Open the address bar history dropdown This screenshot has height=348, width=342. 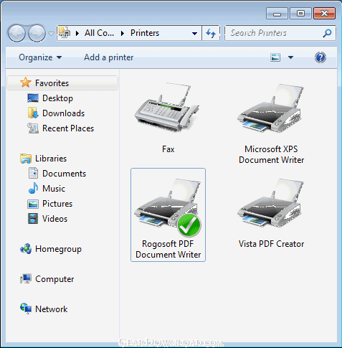(x=195, y=34)
